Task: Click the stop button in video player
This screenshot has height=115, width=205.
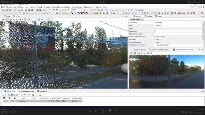Action: point(115,111)
